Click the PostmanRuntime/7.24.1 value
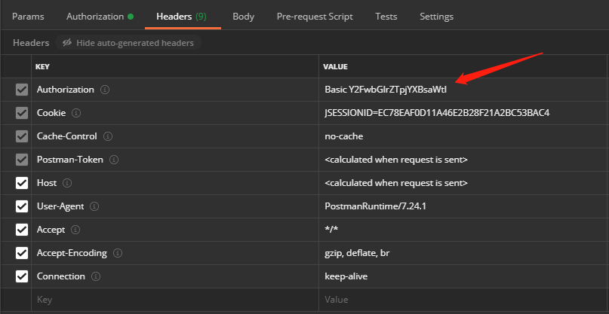609x314 pixels. tap(376, 206)
